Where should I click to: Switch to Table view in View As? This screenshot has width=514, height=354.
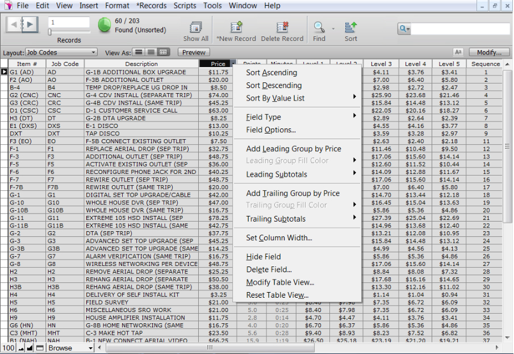click(x=164, y=52)
